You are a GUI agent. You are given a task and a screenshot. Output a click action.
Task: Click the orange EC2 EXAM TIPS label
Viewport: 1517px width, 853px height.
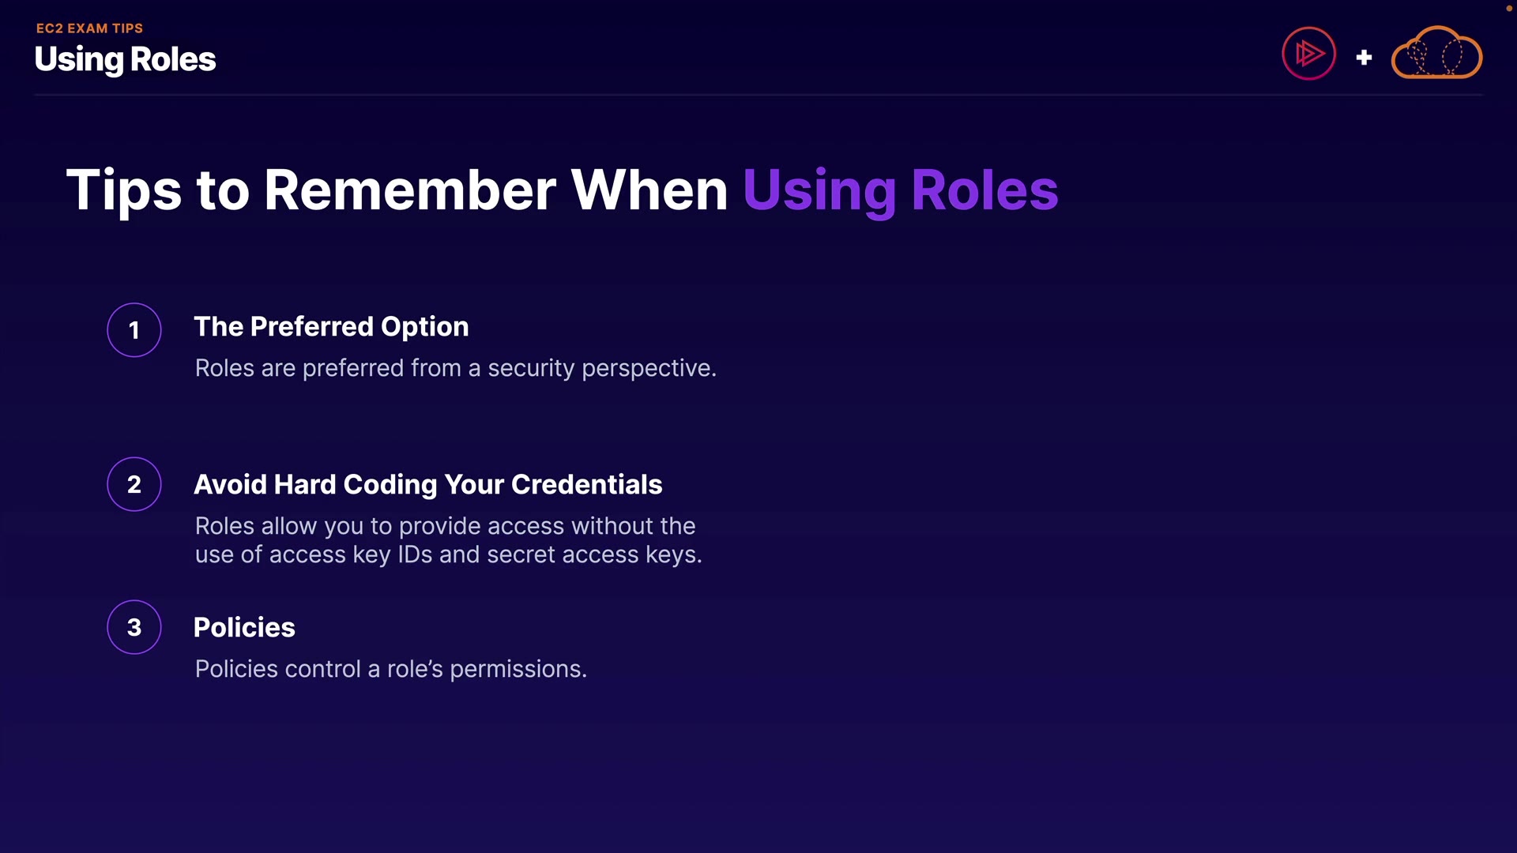tap(89, 28)
